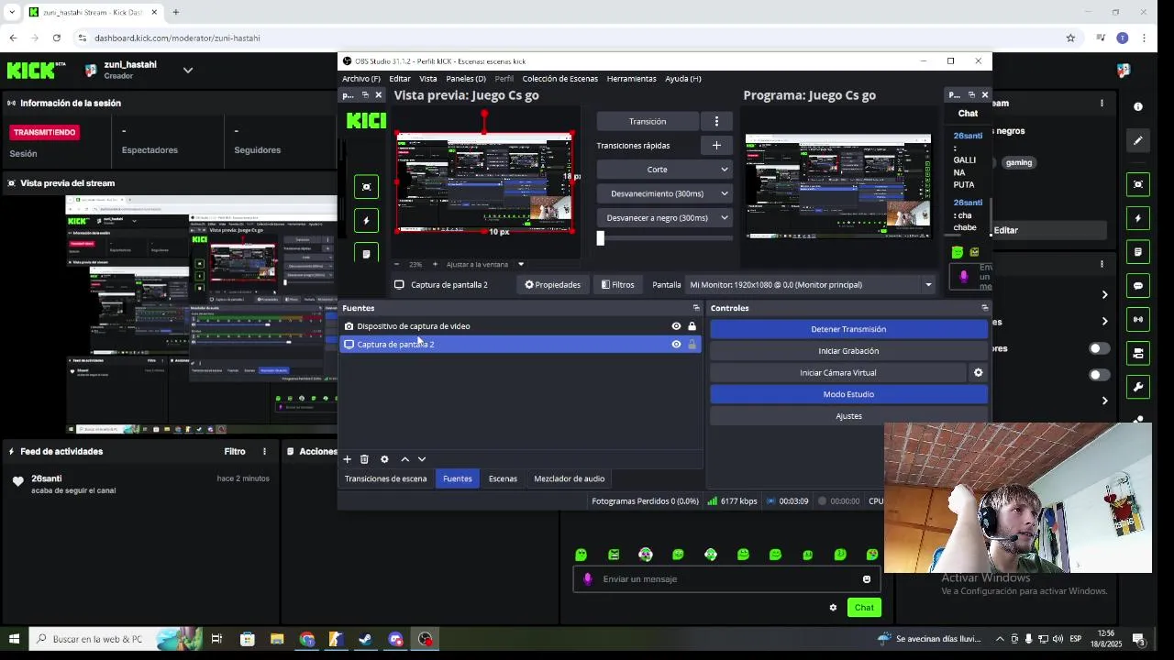The image size is (1174, 660).
Task: Add a new source with the plus icon
Action: (347, 459)
